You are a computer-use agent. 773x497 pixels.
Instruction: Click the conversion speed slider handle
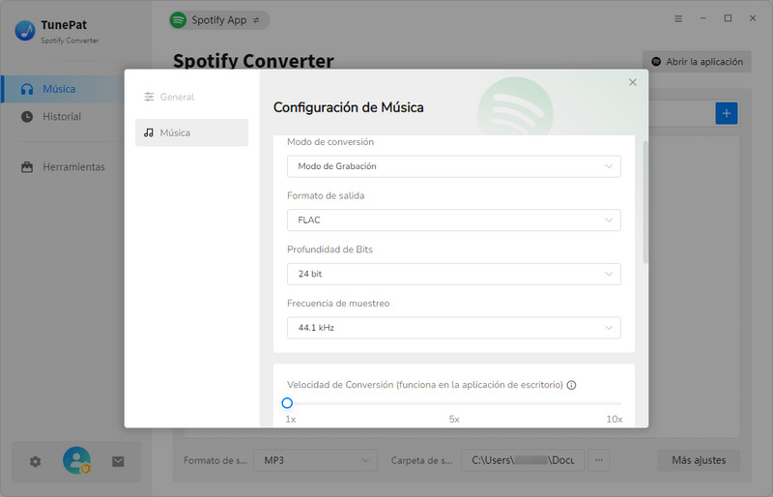(287, 403)
